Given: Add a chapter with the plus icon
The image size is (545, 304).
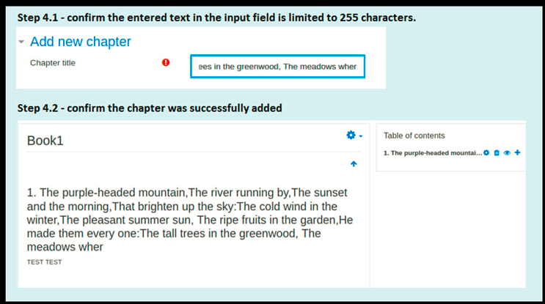Looking at the screenshot, I should click(x=518, y=152).
